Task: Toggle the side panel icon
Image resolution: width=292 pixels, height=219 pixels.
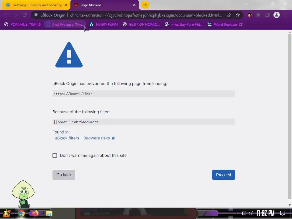Action: click(267, 15)
